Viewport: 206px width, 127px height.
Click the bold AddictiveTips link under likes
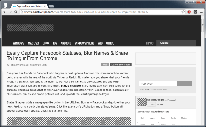(x=162, y=112)
